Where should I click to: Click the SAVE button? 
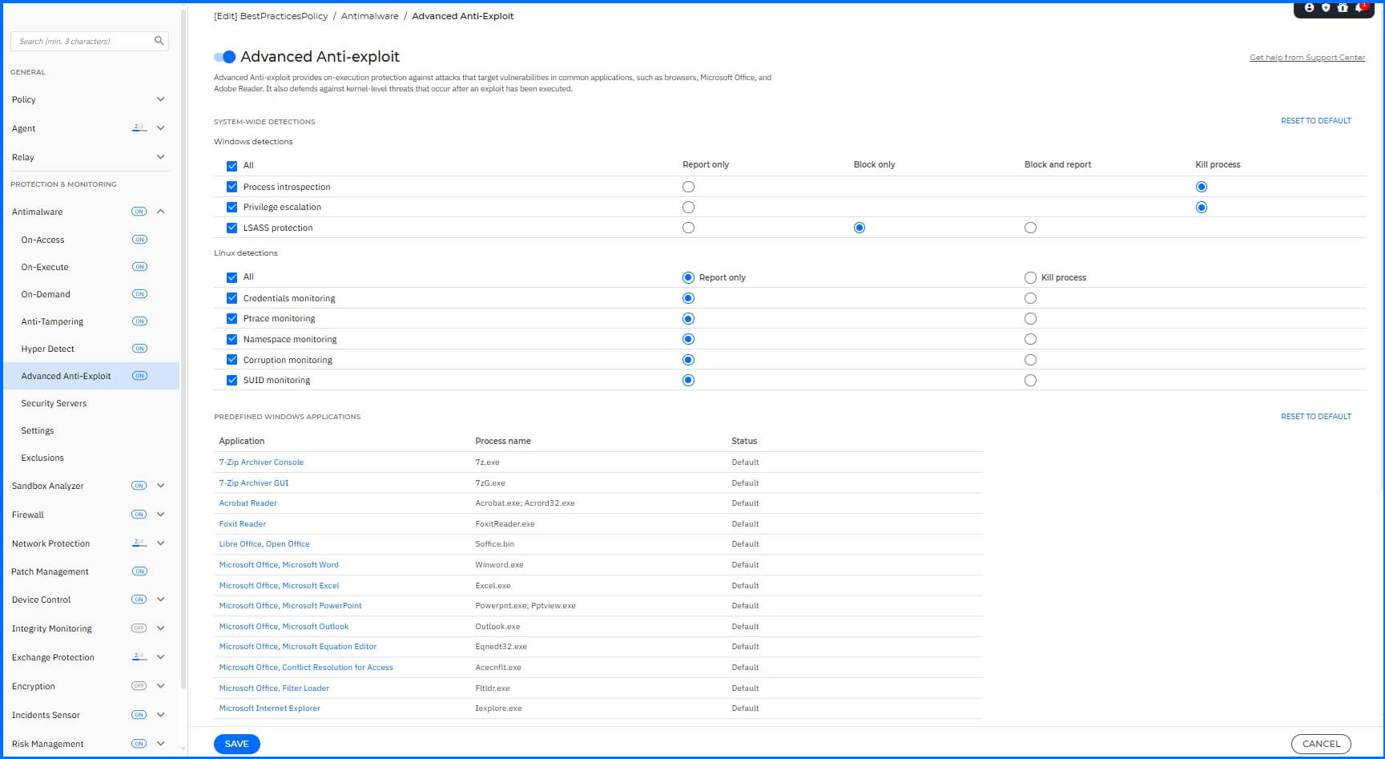(x=236, y=744)
